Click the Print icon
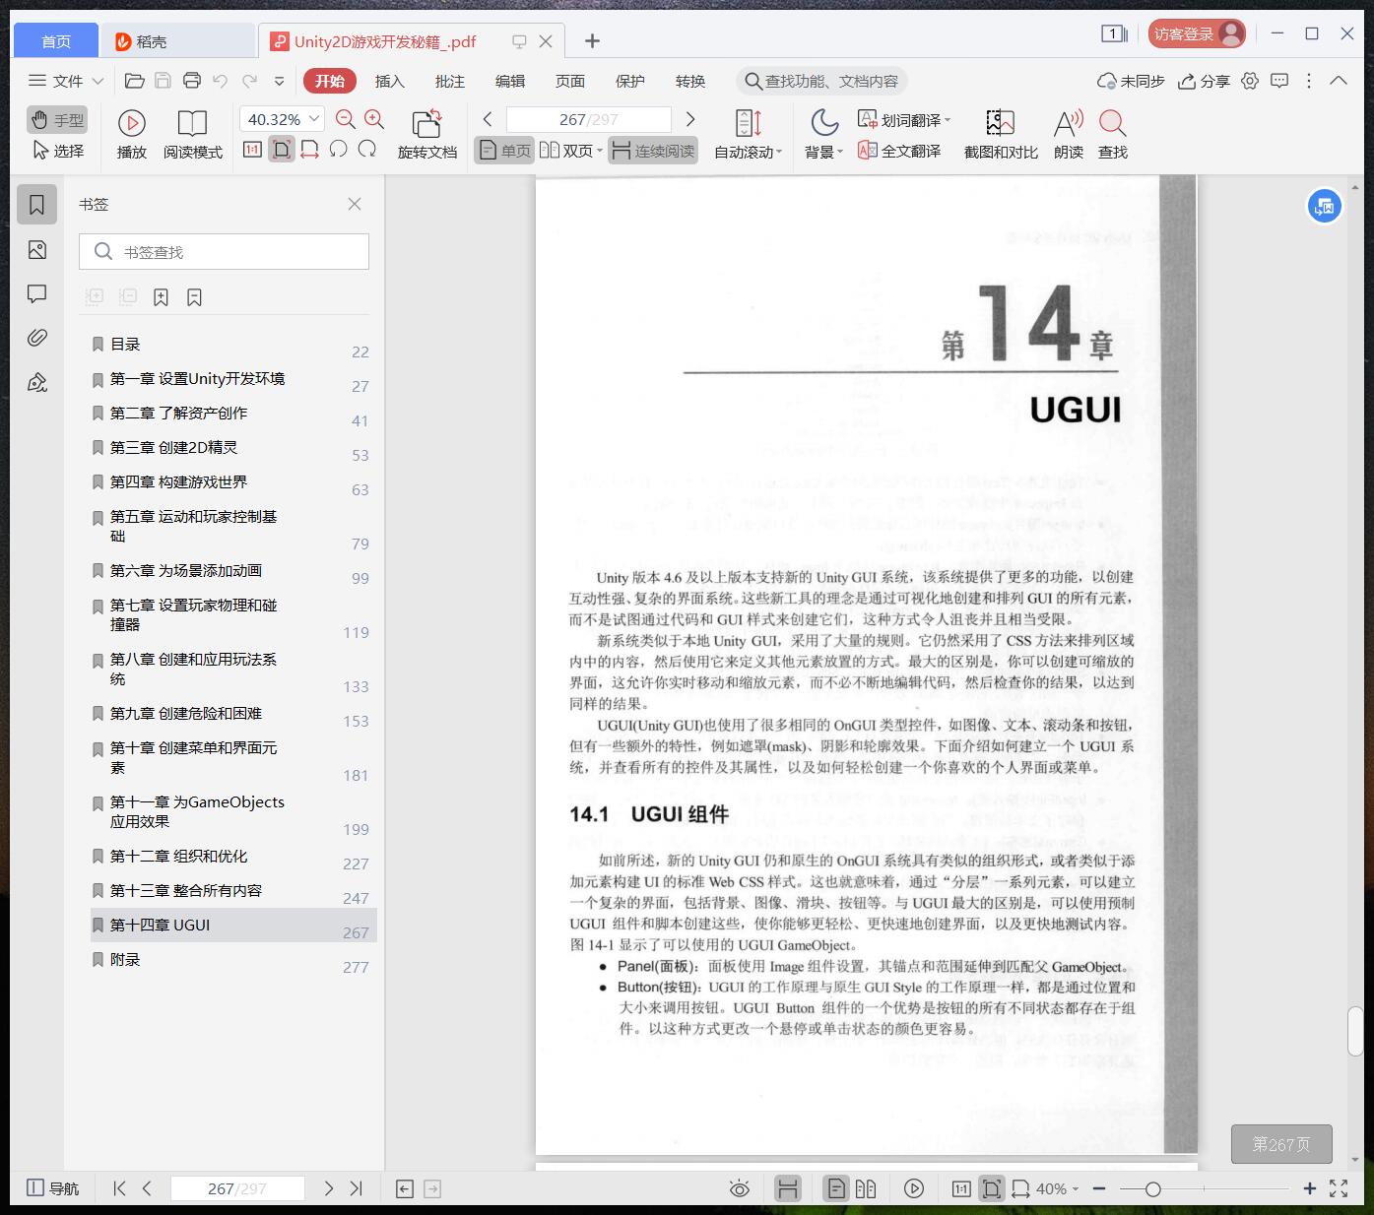1374x1215 pixels. click(192, 81)
